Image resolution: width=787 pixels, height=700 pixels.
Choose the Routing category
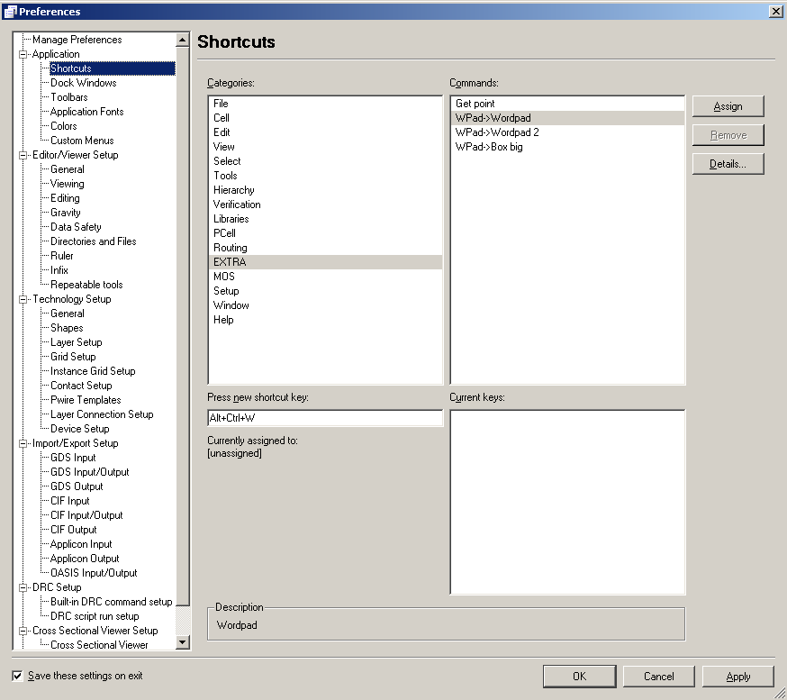coord(230,248)
